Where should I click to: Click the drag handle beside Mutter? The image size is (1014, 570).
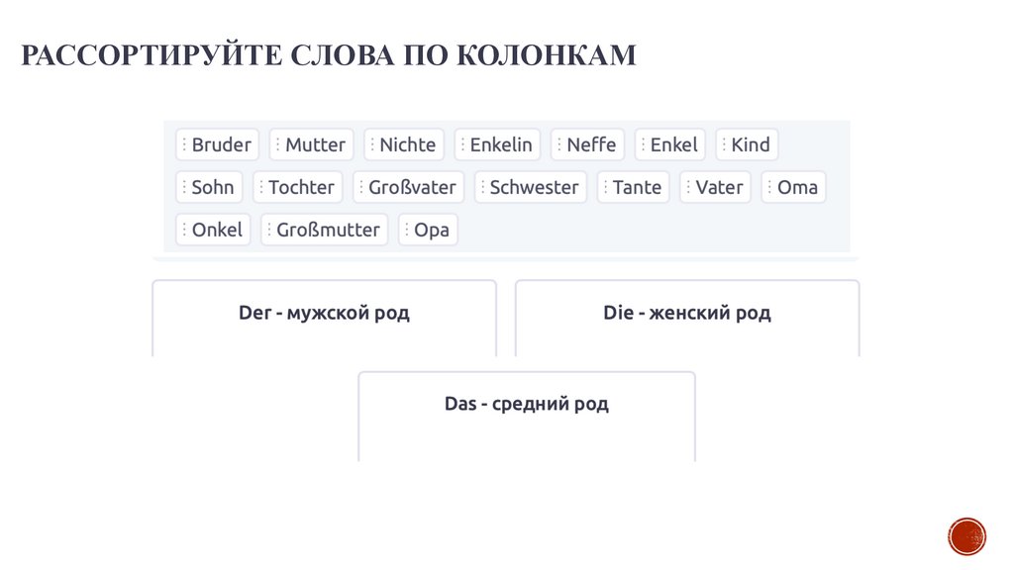278,144
